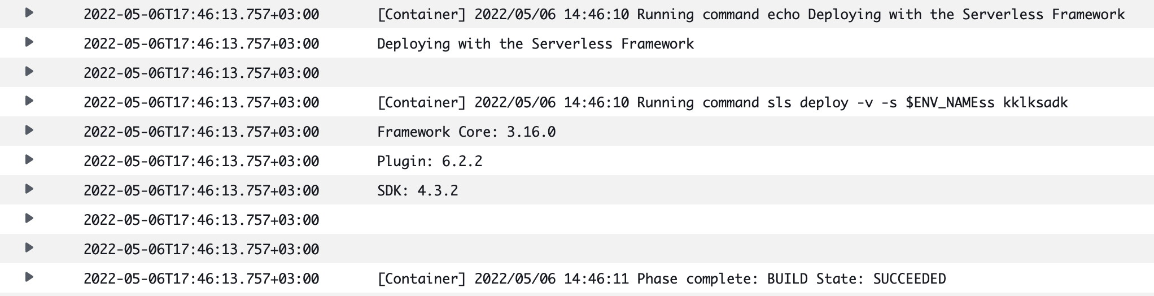Expand the 'Phase complete: BUILD State: SUCCEEDED' row arrow
The height and width of the screenshot is (296, 1154).
point(29,277)
